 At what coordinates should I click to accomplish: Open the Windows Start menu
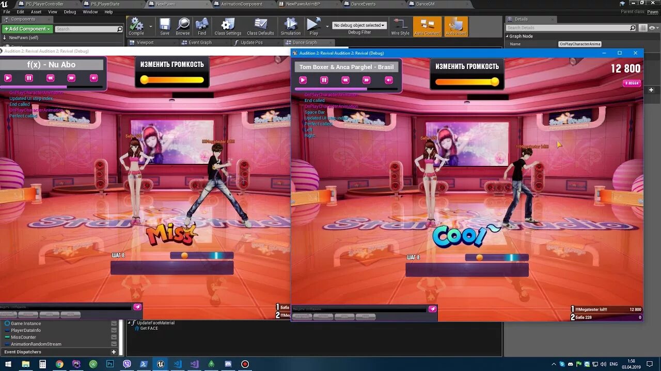8,364
